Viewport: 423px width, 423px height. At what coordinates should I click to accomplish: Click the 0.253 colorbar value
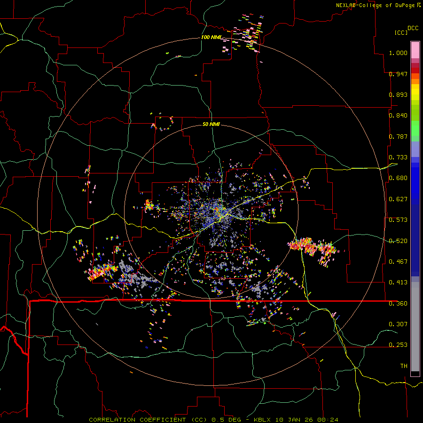pos(398,345)
